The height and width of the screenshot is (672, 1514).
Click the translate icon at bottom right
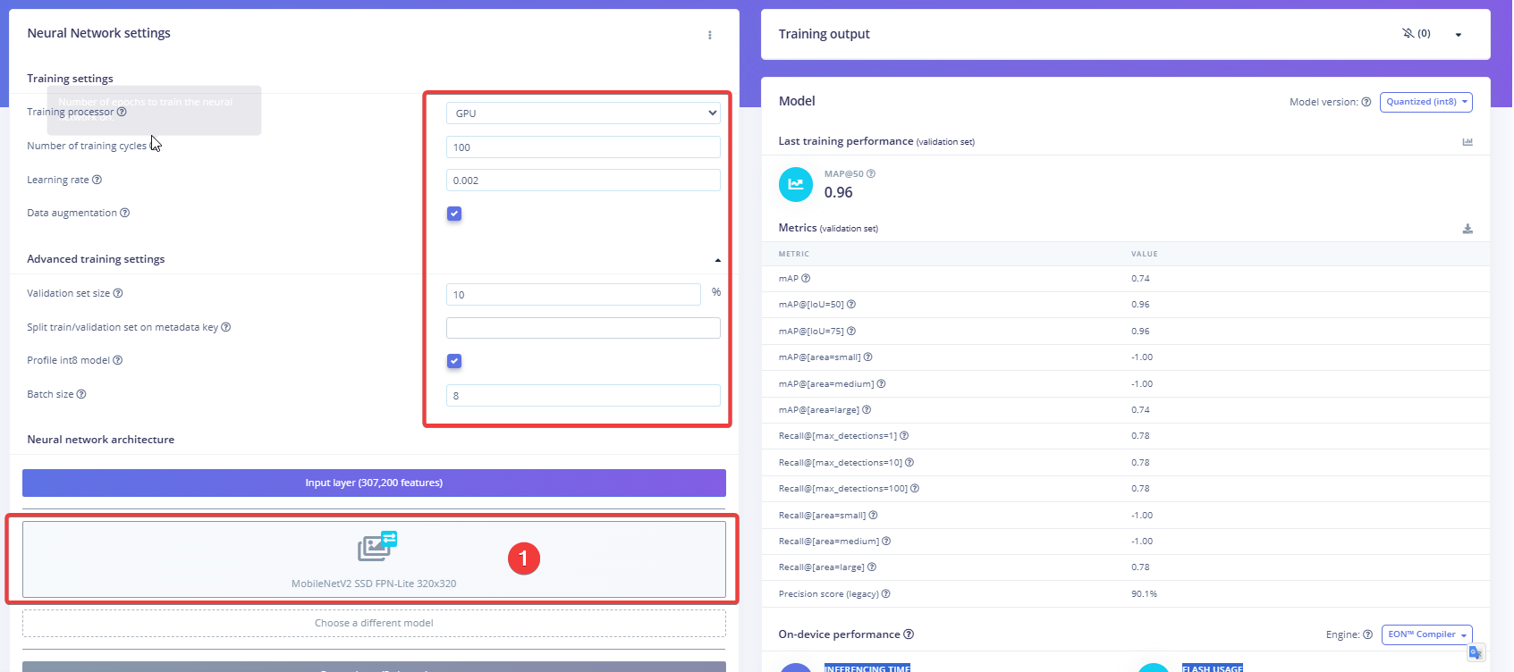pyautogui.click(x=1476, y=652)
